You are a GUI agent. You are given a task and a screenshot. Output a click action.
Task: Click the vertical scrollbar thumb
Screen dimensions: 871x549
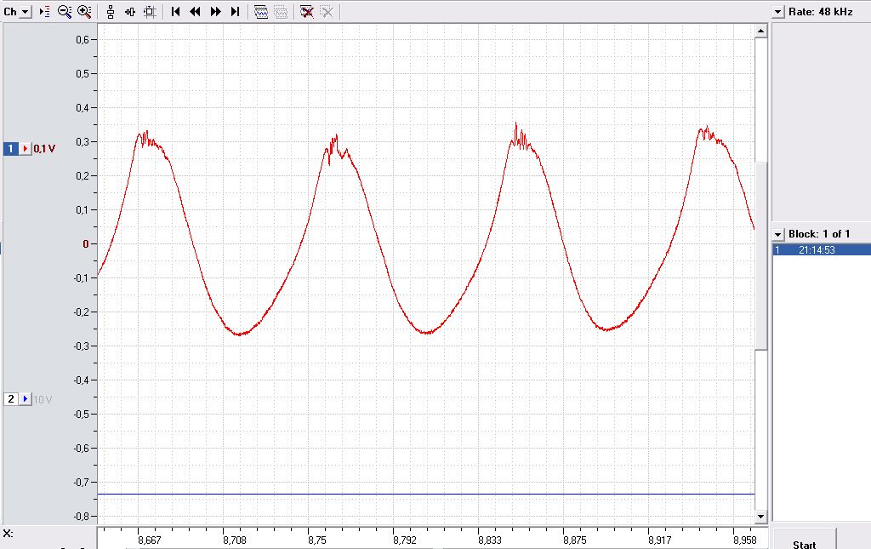(761, 255)
